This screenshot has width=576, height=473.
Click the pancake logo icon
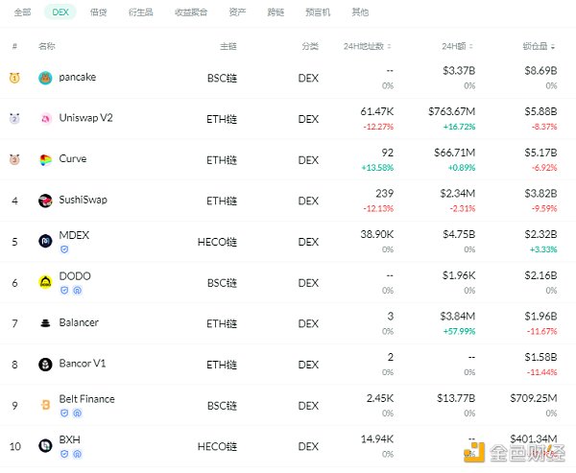click(x=45, y=78)
